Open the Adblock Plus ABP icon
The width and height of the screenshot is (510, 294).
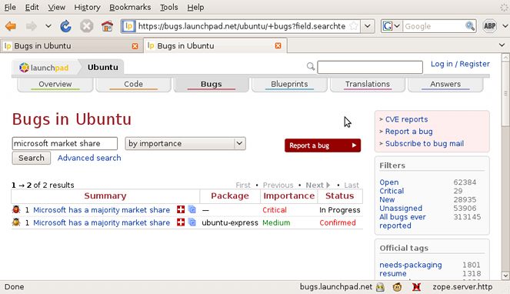click(489, 26)
